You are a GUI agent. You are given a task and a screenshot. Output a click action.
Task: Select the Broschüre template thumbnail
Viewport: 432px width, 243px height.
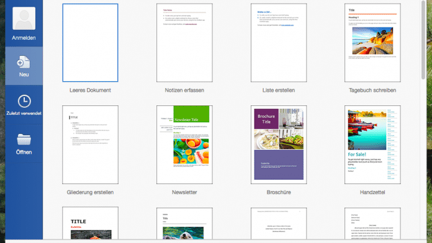click(279, 145)
